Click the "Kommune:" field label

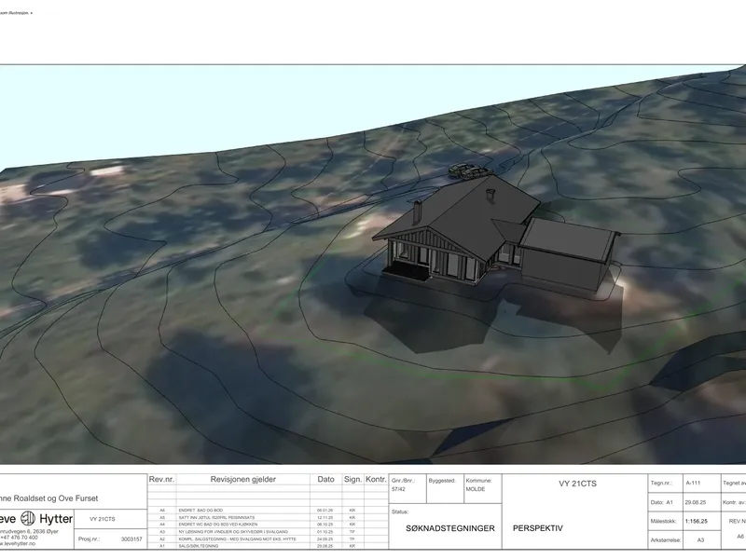click(x=478, y=481)
